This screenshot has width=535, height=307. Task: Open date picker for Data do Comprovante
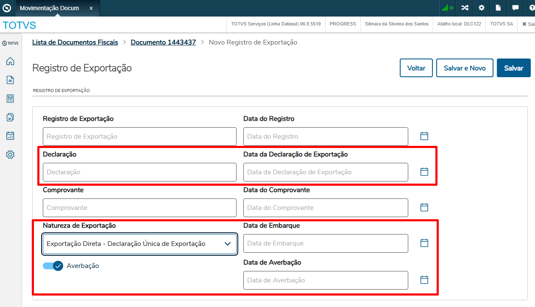[x=424, y=207]
